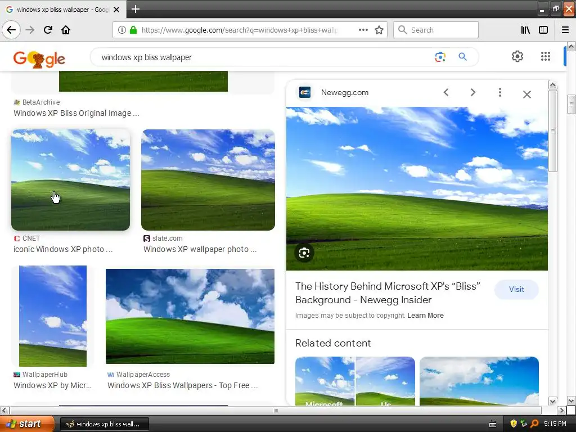The width and height of the screenshot is (576, 432).
Task: Click the address bar URL
Action: [x=240, y=30]
